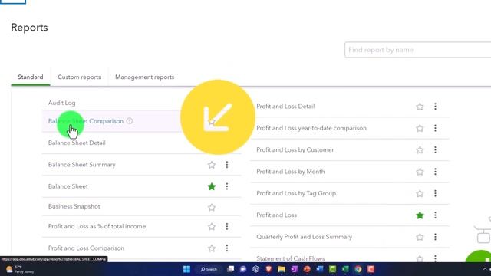The image size is (491, 276).
Task: Open the green Camtasia taskbar icon
Action: point(332,269)
